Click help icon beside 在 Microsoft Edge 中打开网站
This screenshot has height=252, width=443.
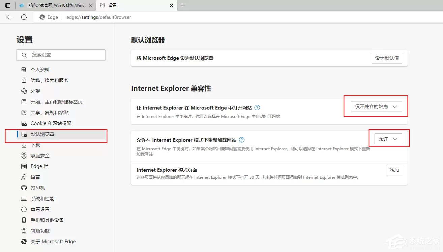pos(257,108)
